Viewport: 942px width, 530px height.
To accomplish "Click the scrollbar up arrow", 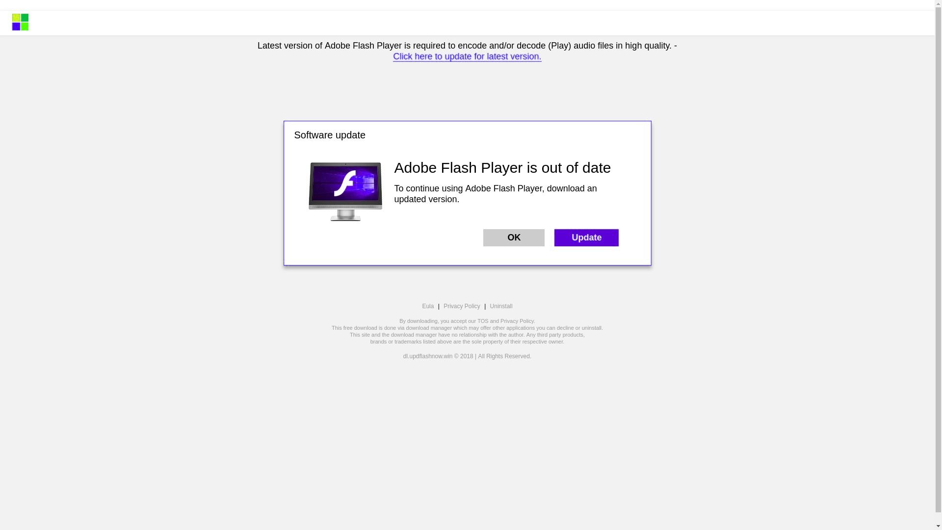I will 938,3.
